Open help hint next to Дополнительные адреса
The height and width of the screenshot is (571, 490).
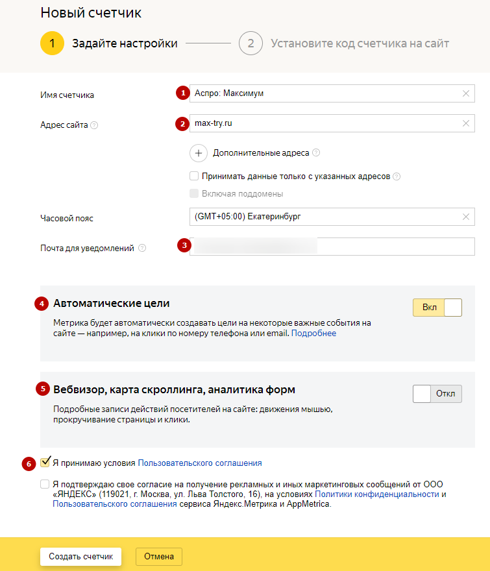click(x=316, y=153)
